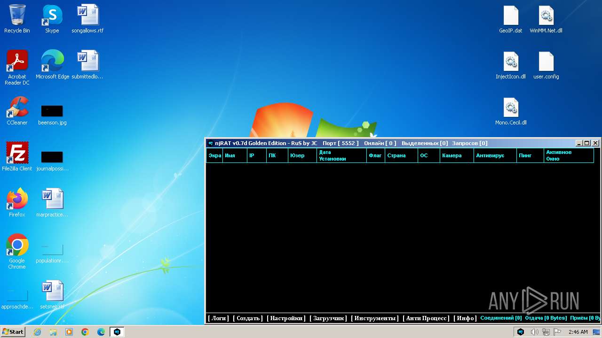Open Microsoft Edge desktop shortcut
602x338 pixels.
(x=52, y=65)
